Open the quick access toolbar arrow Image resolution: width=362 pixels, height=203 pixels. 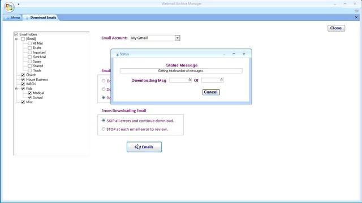click(x=19, y=4)
